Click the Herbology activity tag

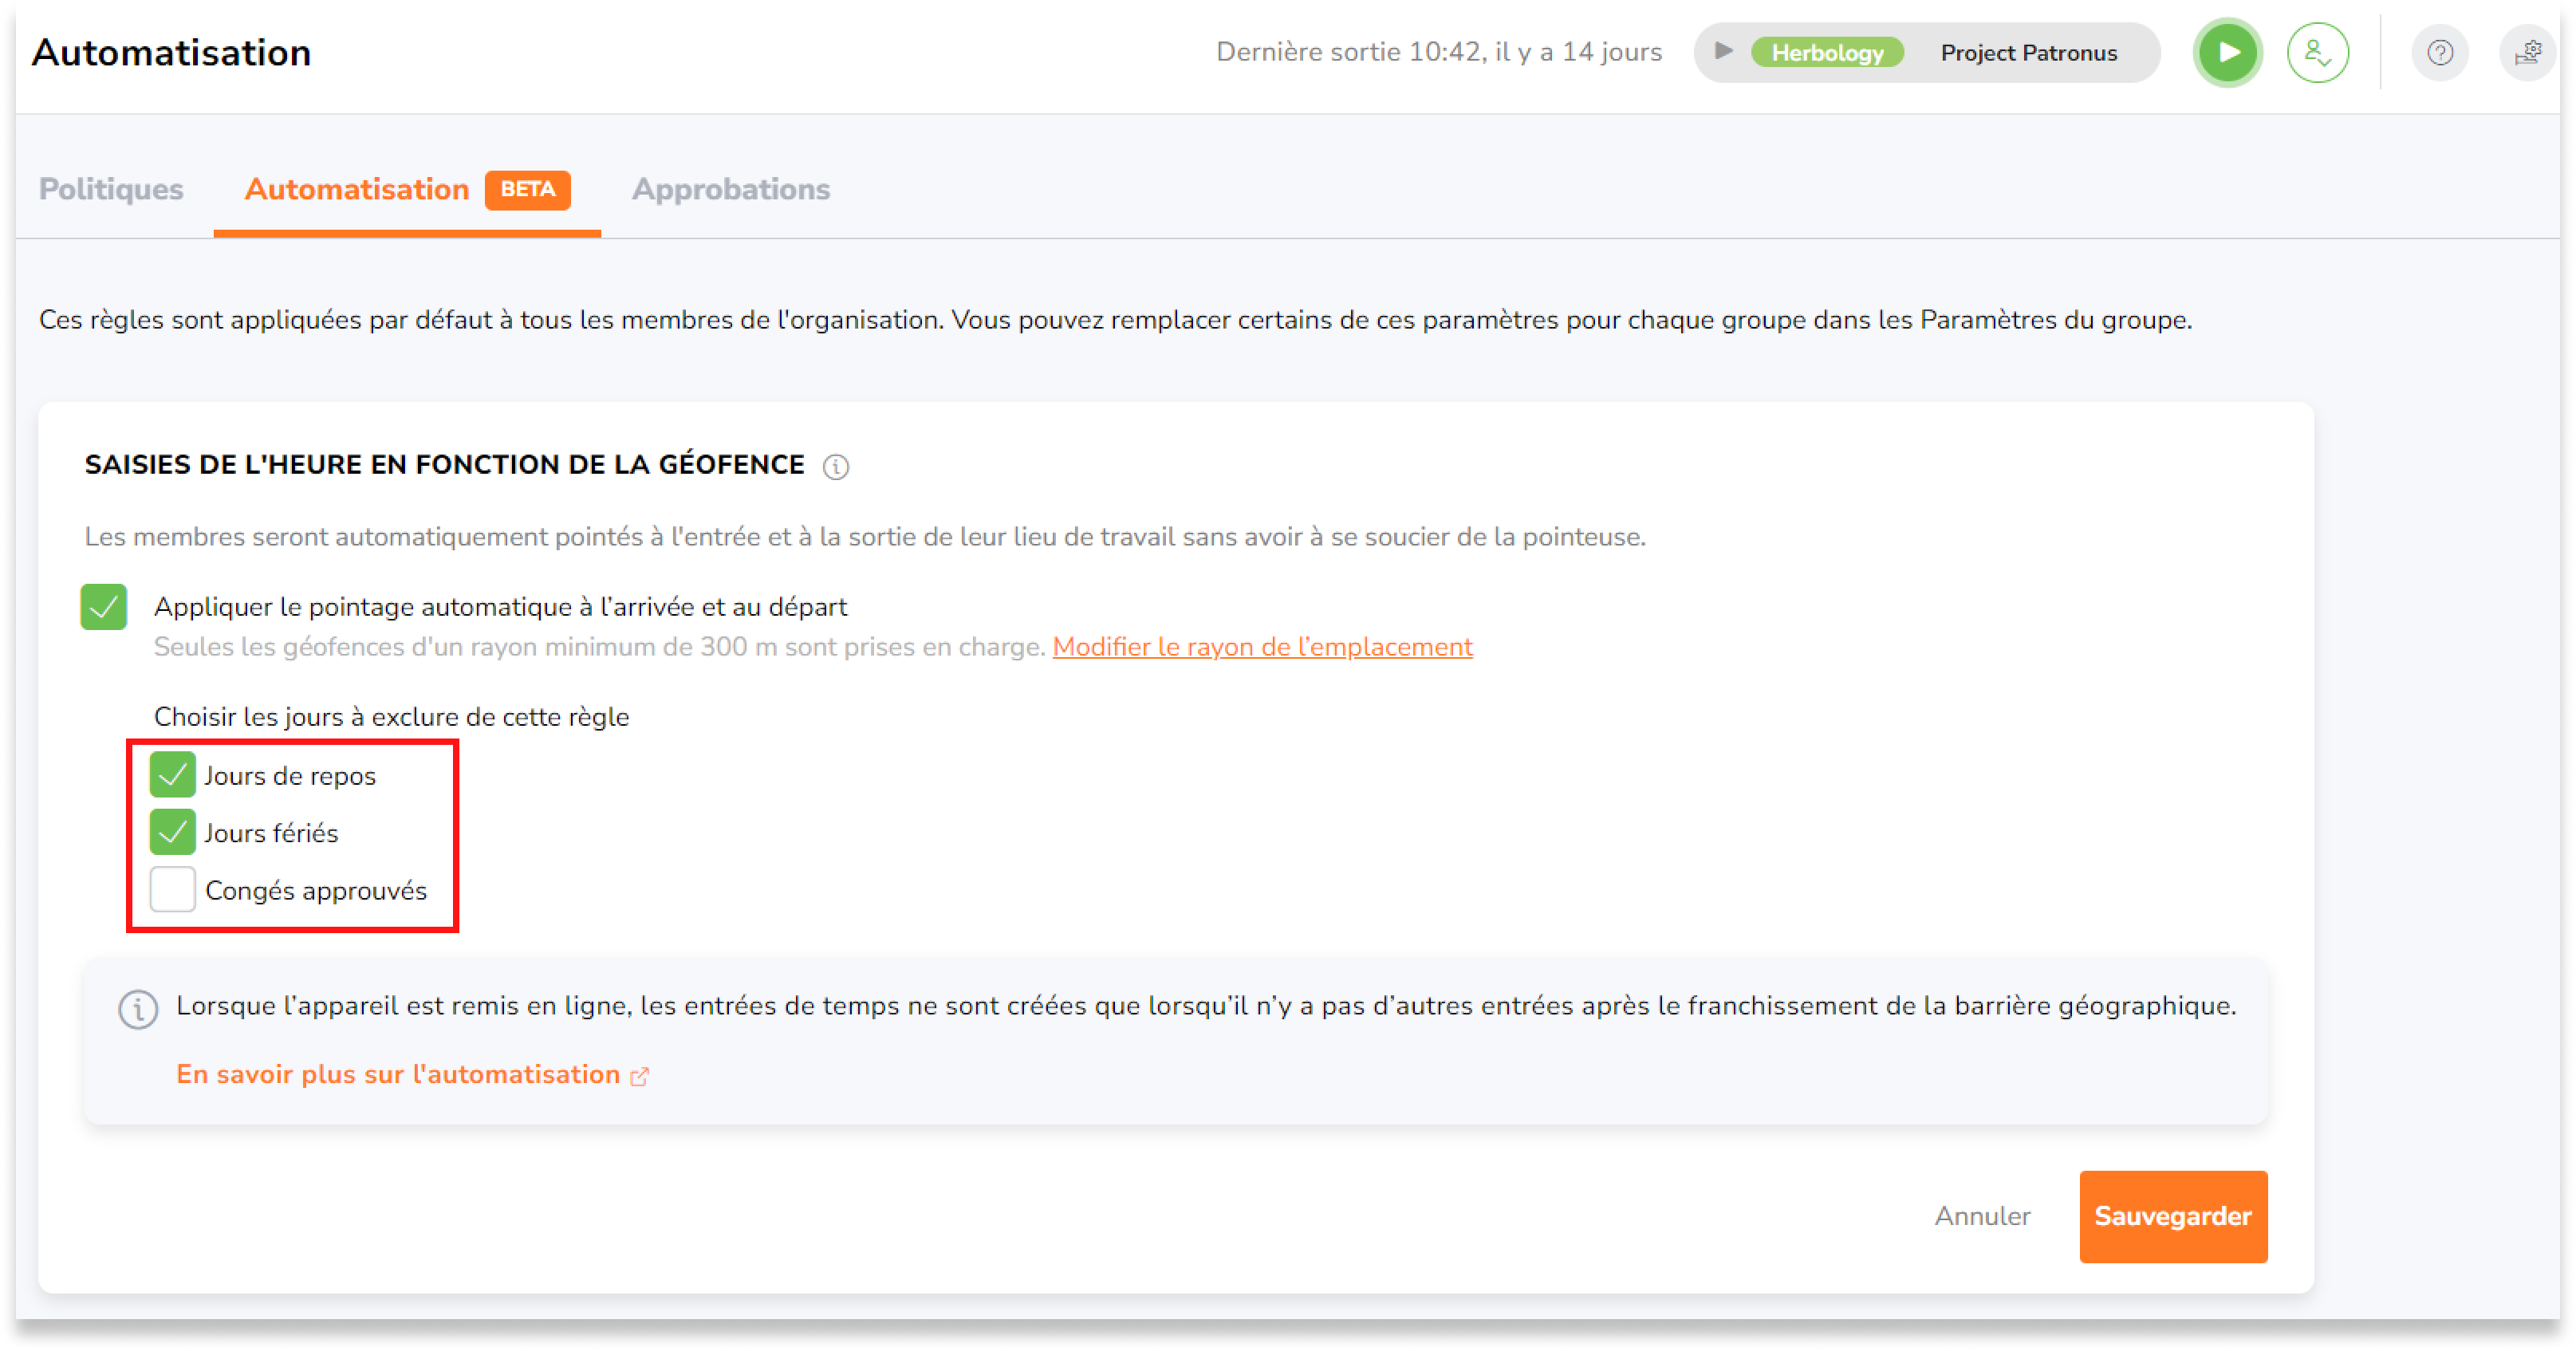(1827, 53)
